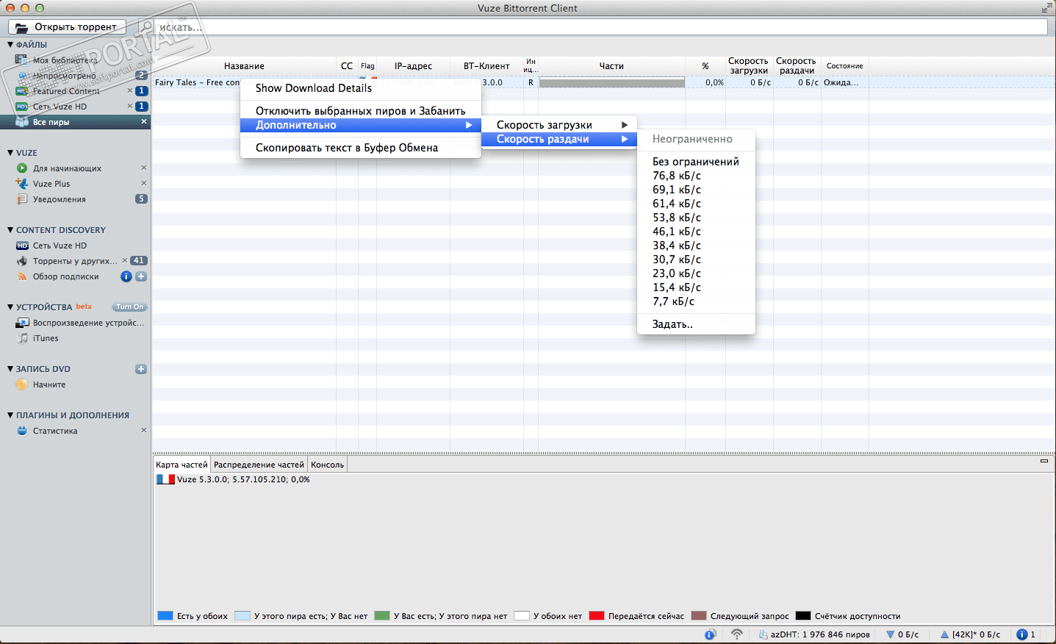Click the search field in toolbar

pyautogui.click(x=592, y=27)
